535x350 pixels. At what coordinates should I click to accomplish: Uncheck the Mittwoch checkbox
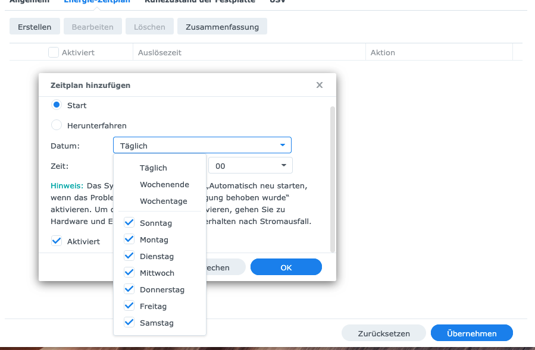(x=129, y=273)
